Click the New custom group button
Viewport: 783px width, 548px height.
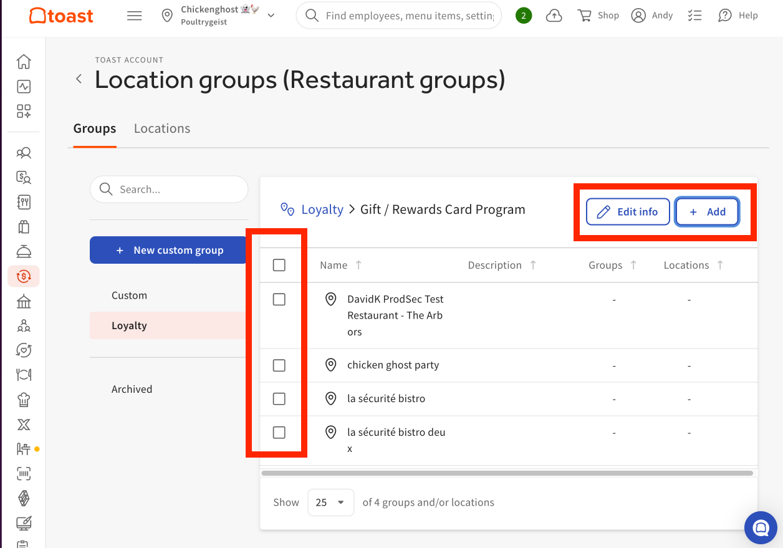click(x=169, y=250)
